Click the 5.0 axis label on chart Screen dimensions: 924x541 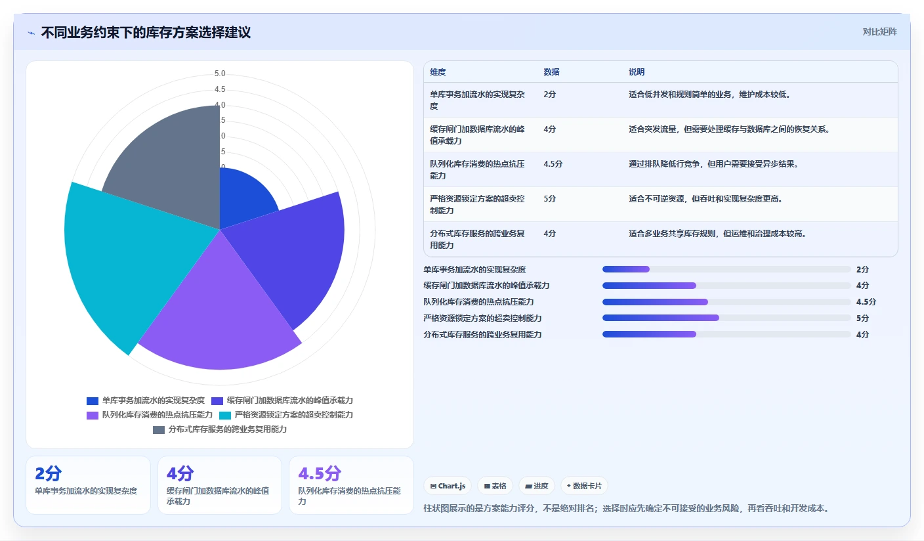220,74
